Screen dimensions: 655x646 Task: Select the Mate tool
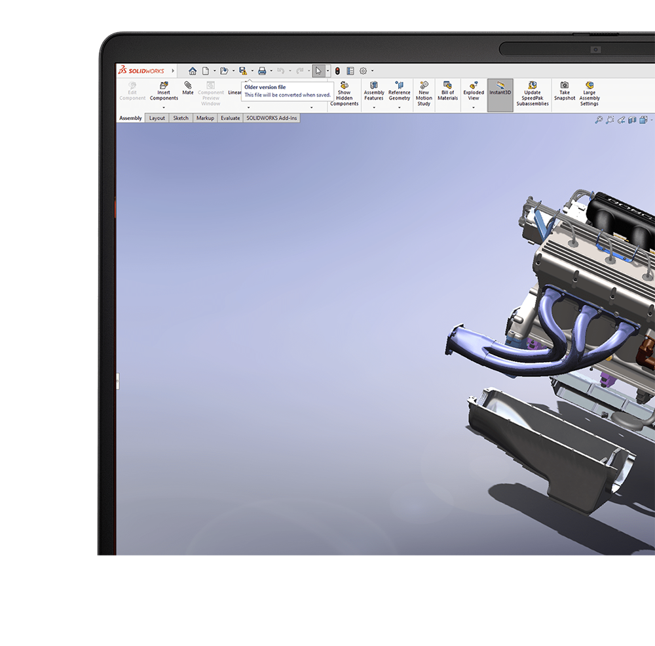coord(187,91)
